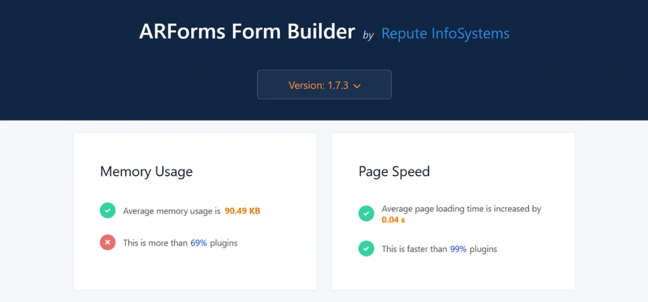The width and height of the screenshot is (648, 302).
Task: Click the Page Speed heading
Action: click(x=394, y=171)
